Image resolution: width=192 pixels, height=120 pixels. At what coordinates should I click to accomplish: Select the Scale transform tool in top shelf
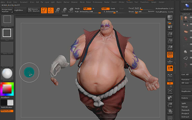64,10
